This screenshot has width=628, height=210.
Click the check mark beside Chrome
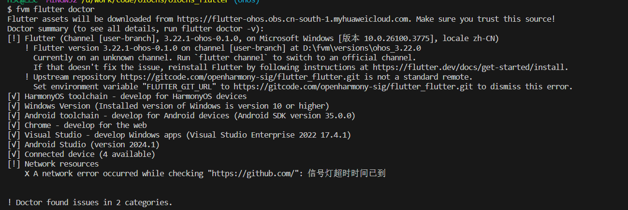click(14, 125)
